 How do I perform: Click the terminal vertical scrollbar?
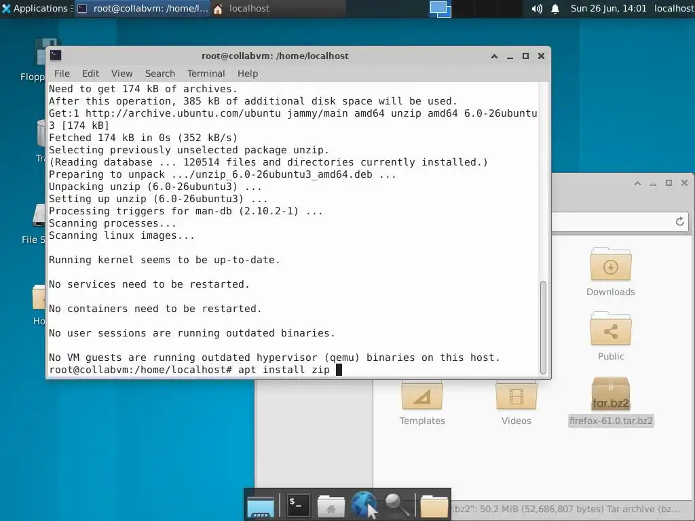(x=544, y=328)
